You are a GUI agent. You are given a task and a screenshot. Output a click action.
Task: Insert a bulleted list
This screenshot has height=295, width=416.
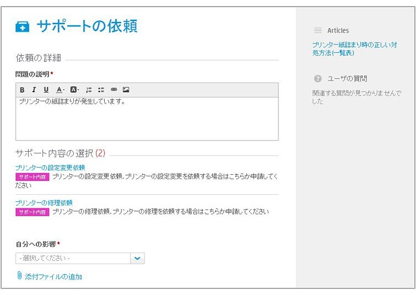click(x=101, y=90)
